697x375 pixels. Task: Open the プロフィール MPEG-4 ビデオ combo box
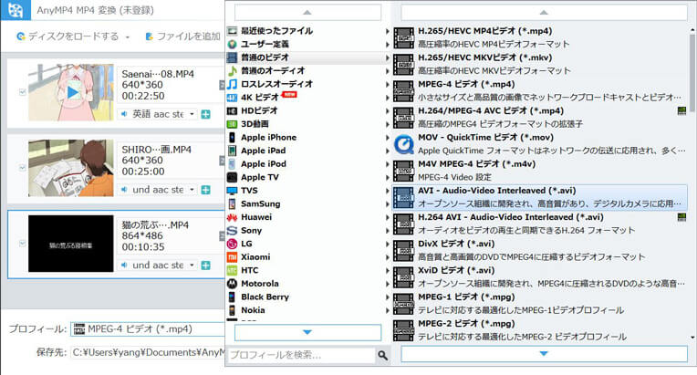[148, 328]
